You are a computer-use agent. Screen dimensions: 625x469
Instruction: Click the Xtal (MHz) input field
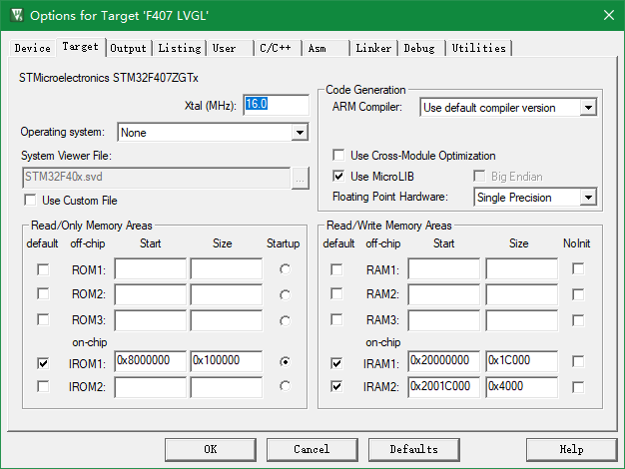[276, 105]
